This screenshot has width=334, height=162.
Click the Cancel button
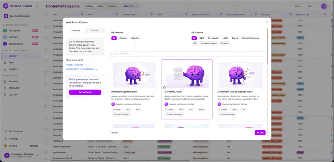point(114,133)
